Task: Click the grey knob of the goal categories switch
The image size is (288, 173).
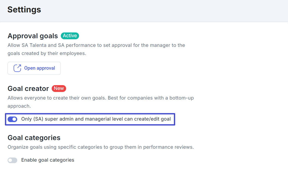Action: (10, 160)
